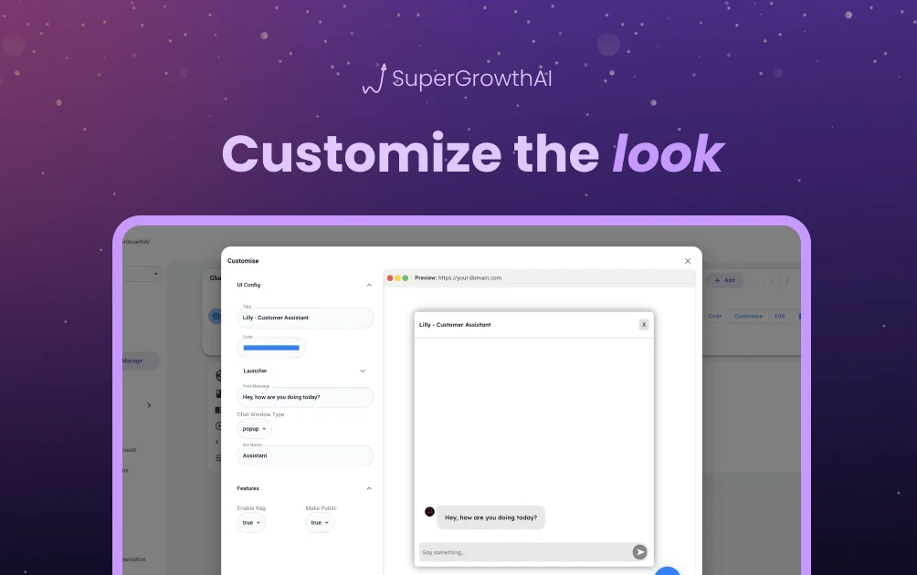The image size is (917, 575).
Task: Click the red traffic-light dot in the preview bar
Action: pos(391,277)
